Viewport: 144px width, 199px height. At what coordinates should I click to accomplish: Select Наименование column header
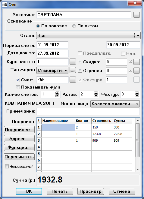tap(58, 121)
